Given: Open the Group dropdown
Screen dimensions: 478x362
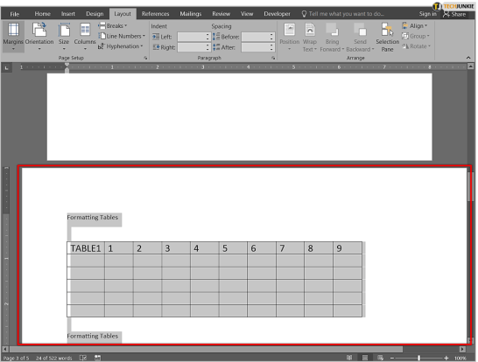Looking at the screenshot, I should 416,36.
